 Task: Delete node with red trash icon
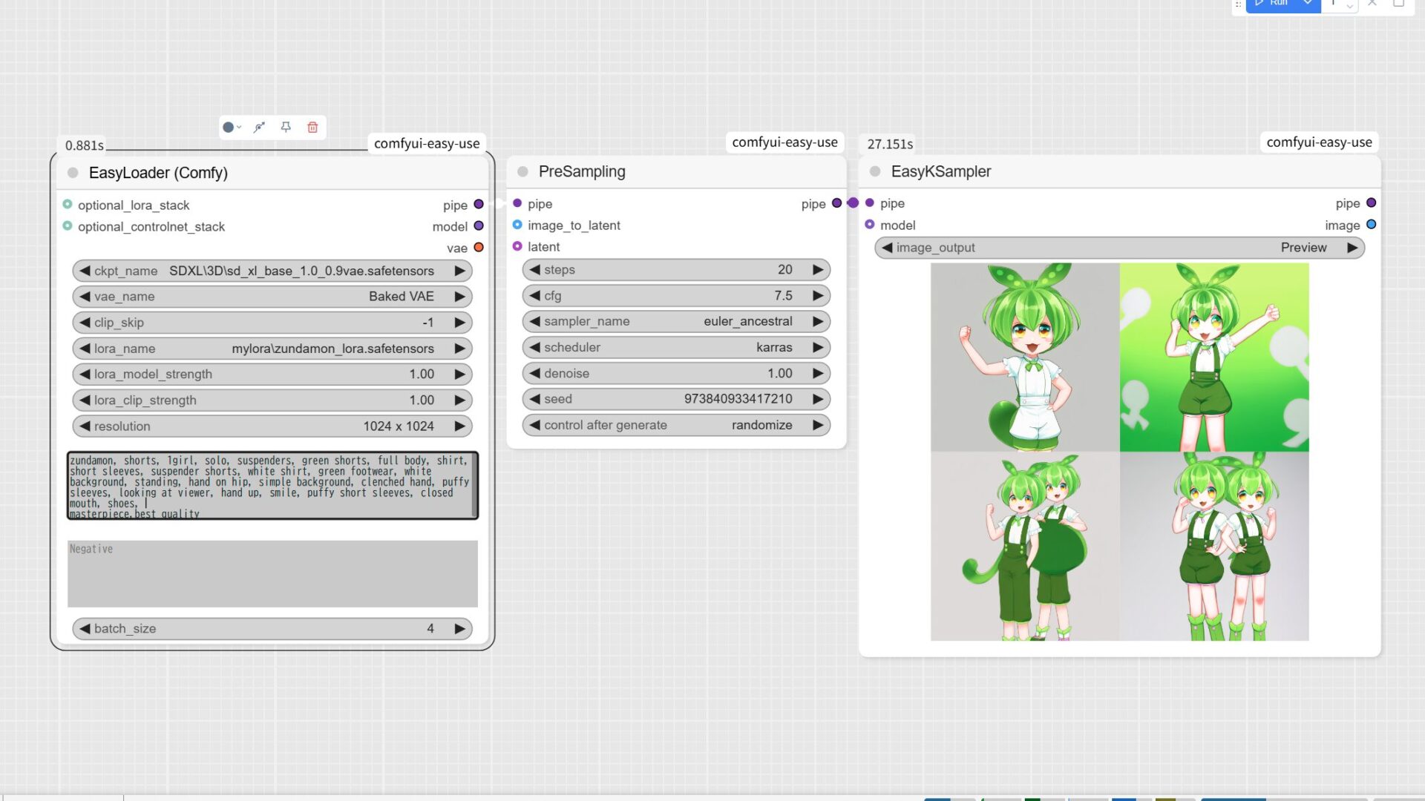click(312, 128)
